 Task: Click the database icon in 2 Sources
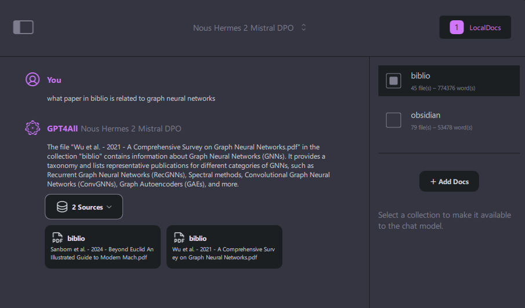pyautogui.click(x=62, y=207)
